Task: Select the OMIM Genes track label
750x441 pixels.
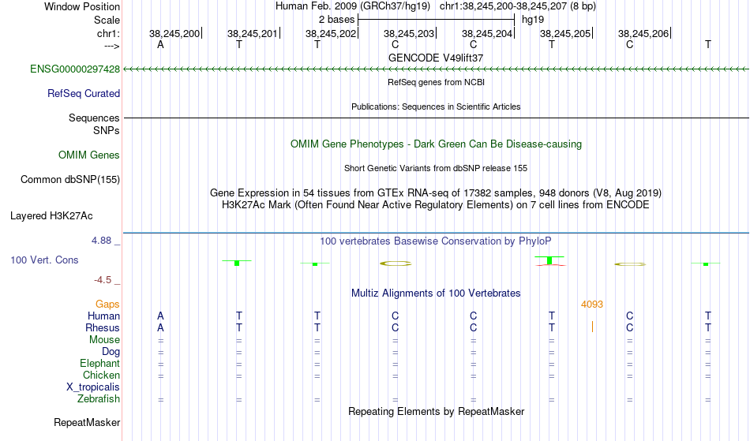Action: (89, 155)
